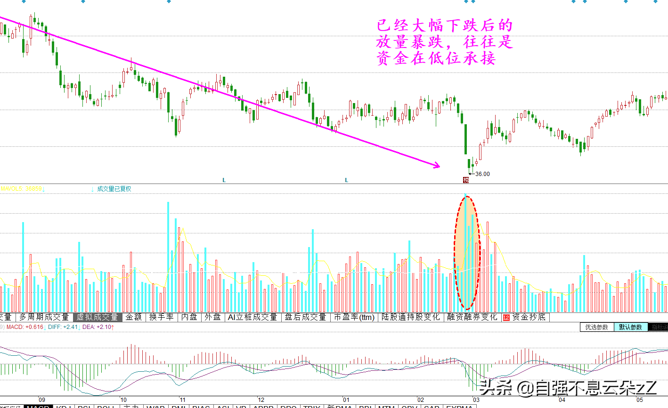Switch to the 换手率 tab

(x=162, y=317)
